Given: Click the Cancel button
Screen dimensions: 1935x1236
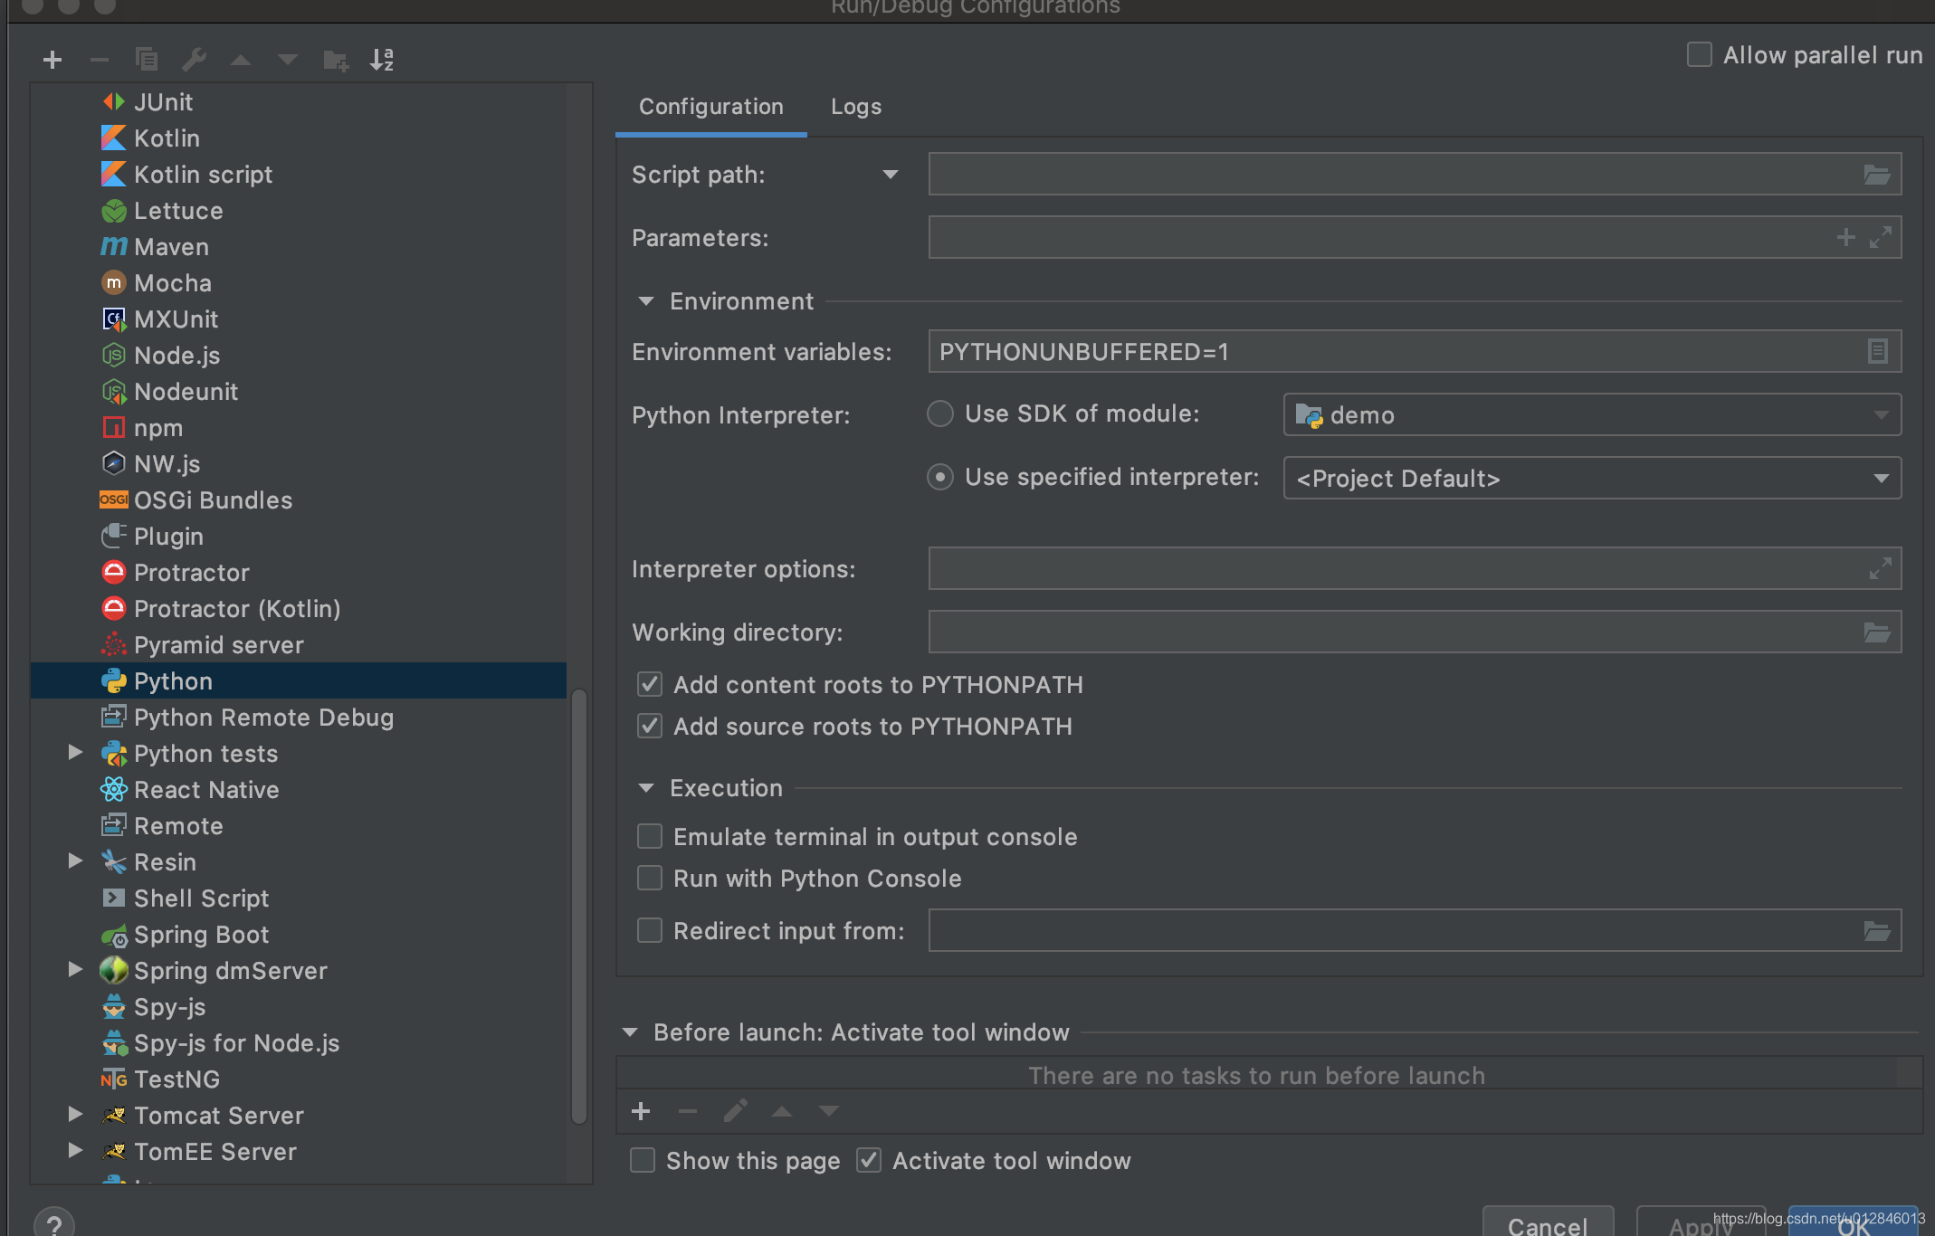Looking at the screenshot, I should [1548, 1223].
